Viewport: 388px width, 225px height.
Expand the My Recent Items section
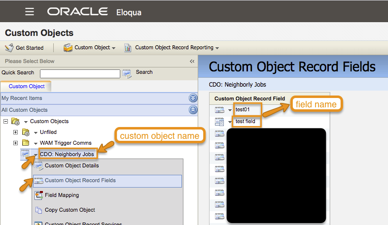pos(193,98)
